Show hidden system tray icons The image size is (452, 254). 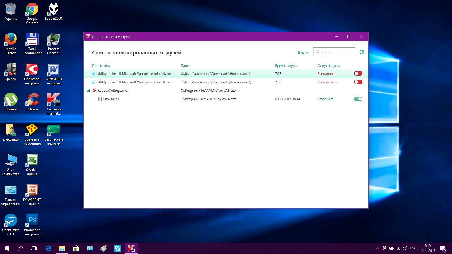(x=377, y=248)
